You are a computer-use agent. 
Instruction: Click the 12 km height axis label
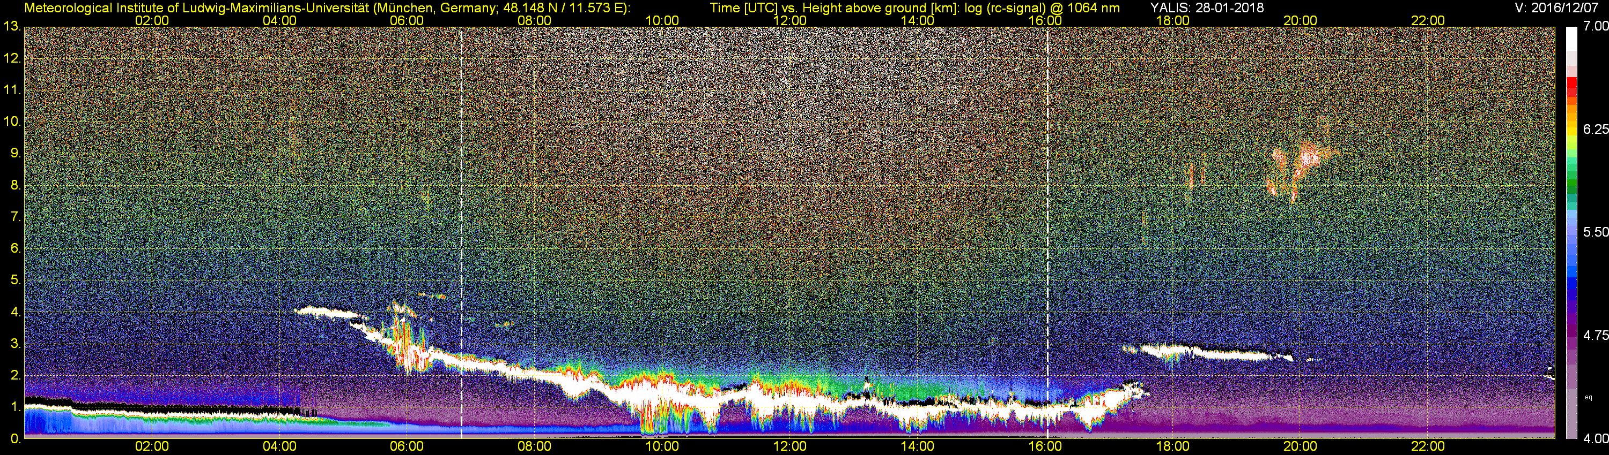point(11,58)
